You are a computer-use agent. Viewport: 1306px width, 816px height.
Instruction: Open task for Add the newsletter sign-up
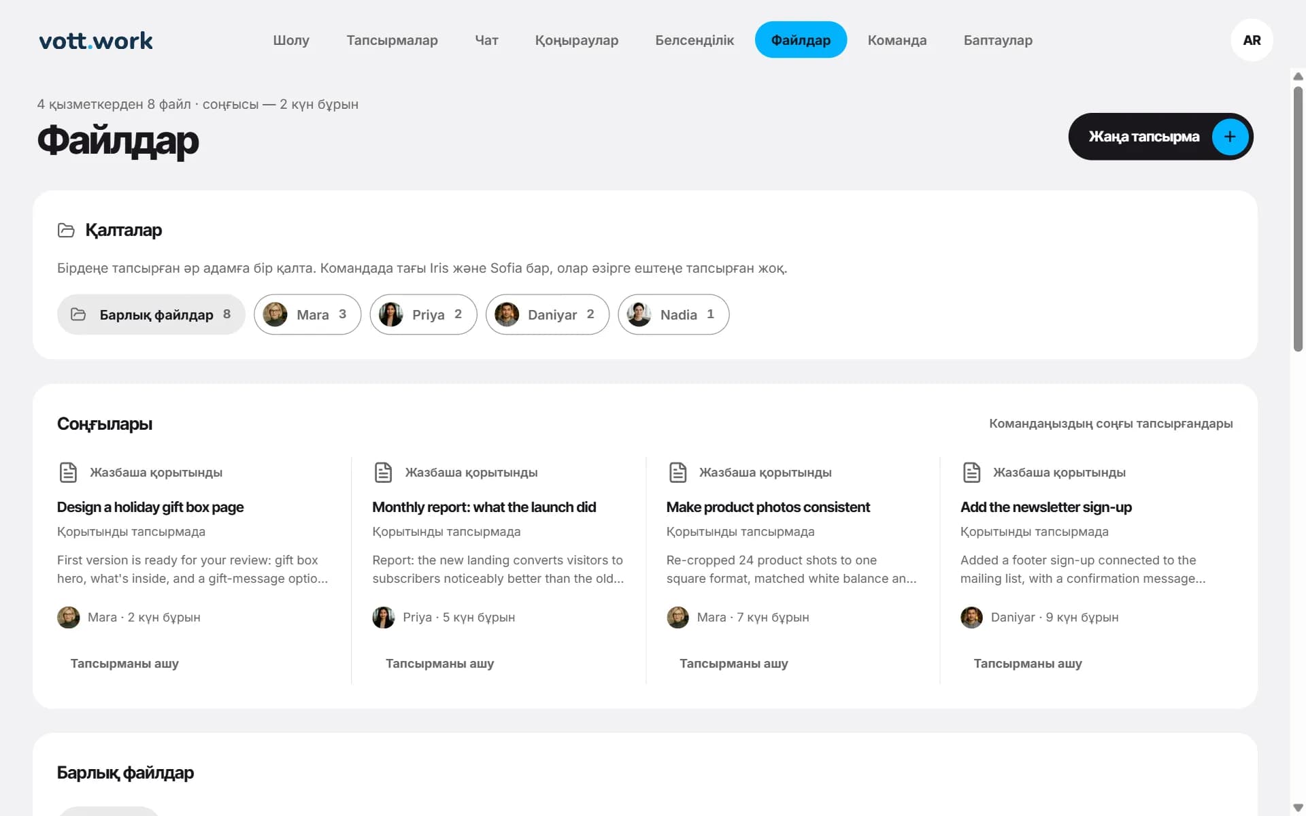click(x=1028, y=664)
